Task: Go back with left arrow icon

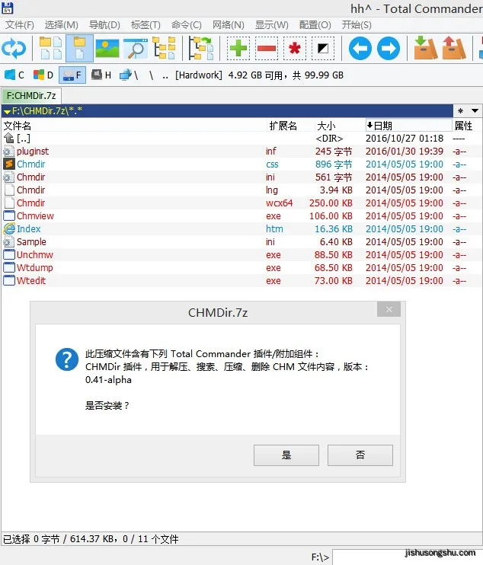Action: coord(360,48)
